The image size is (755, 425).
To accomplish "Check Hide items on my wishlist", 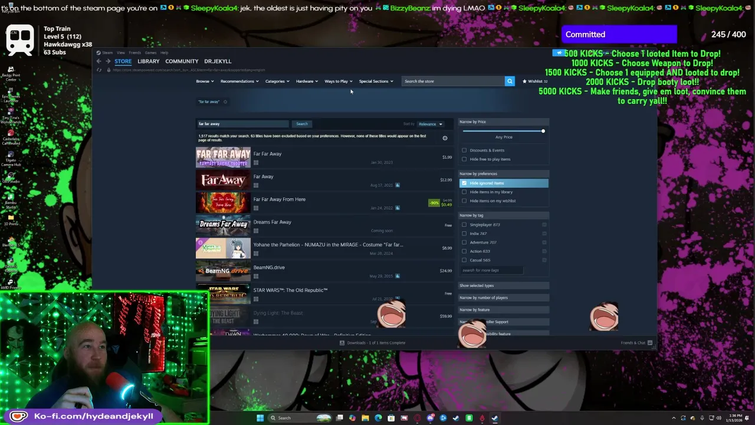I will 464,201.
